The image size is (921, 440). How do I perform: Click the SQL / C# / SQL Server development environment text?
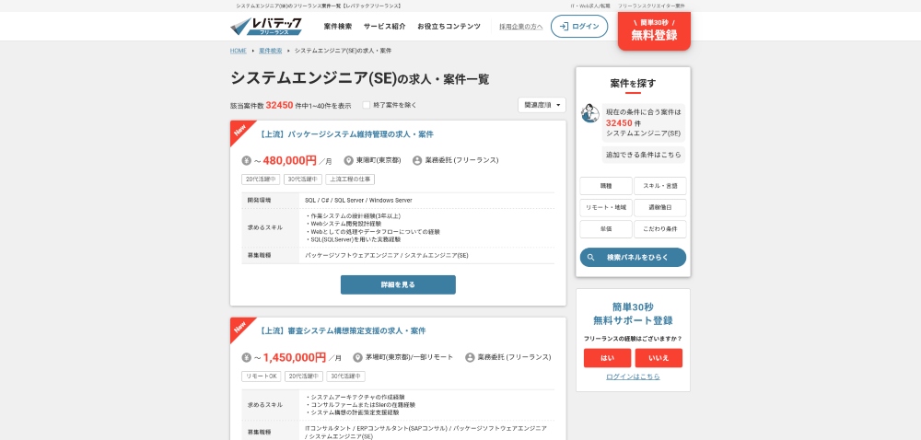point(358,200)
